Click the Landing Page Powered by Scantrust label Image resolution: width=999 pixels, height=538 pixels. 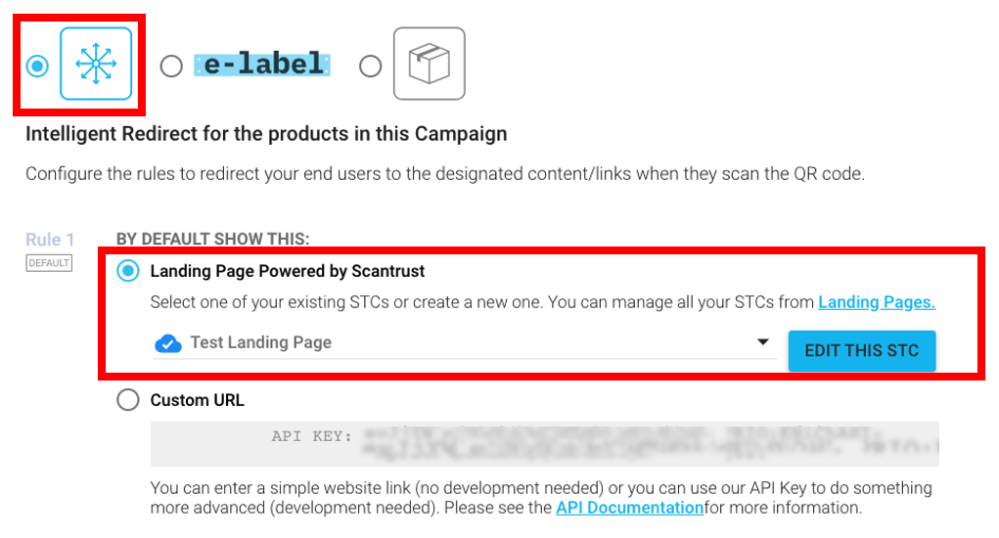pyautogui.click(x=288, y=271)
